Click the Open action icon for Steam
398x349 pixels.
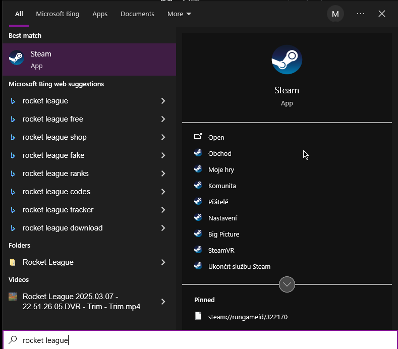(x=198, y=137)
